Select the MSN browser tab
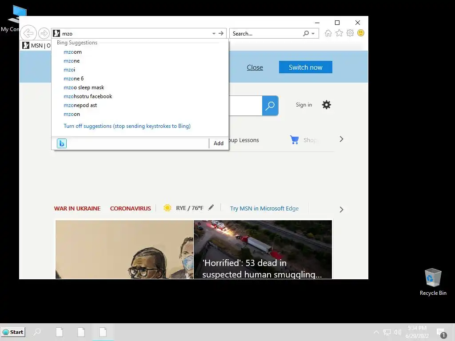 tap(36, 46)
